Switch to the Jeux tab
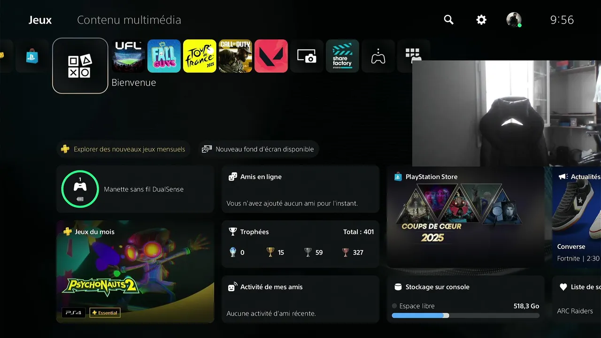 (x=40, y=20)
